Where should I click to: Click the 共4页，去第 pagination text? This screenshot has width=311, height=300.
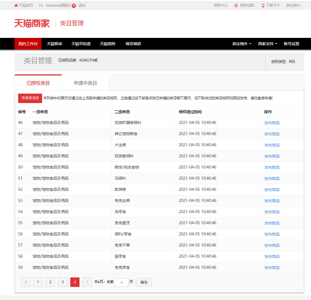[104, 282]
